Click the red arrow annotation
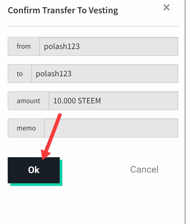The height and width of the screenshot is (224, 186). point(53,135)
